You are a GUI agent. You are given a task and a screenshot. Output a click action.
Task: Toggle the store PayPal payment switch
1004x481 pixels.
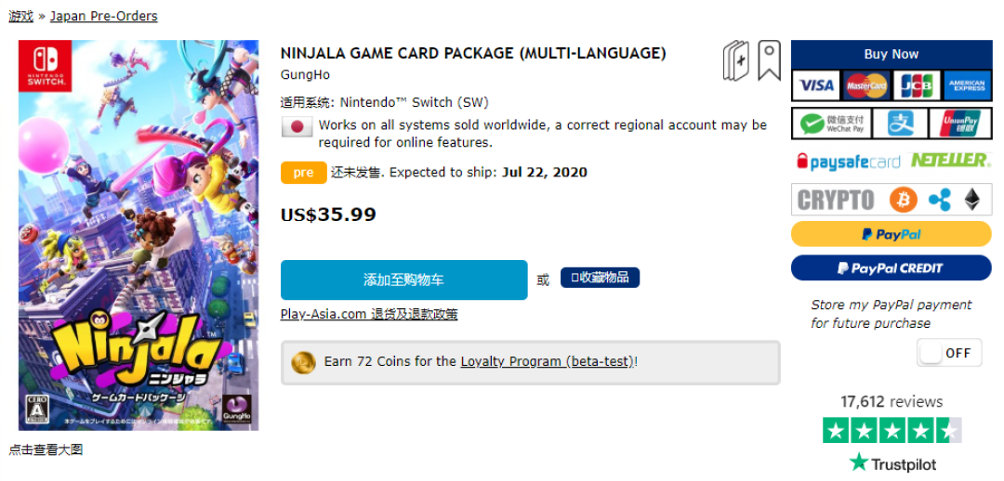pyautogui.click(x=949, y=353)
